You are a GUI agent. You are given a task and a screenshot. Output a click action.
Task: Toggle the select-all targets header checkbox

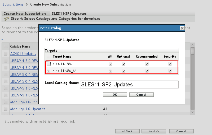tap(48, 57)
